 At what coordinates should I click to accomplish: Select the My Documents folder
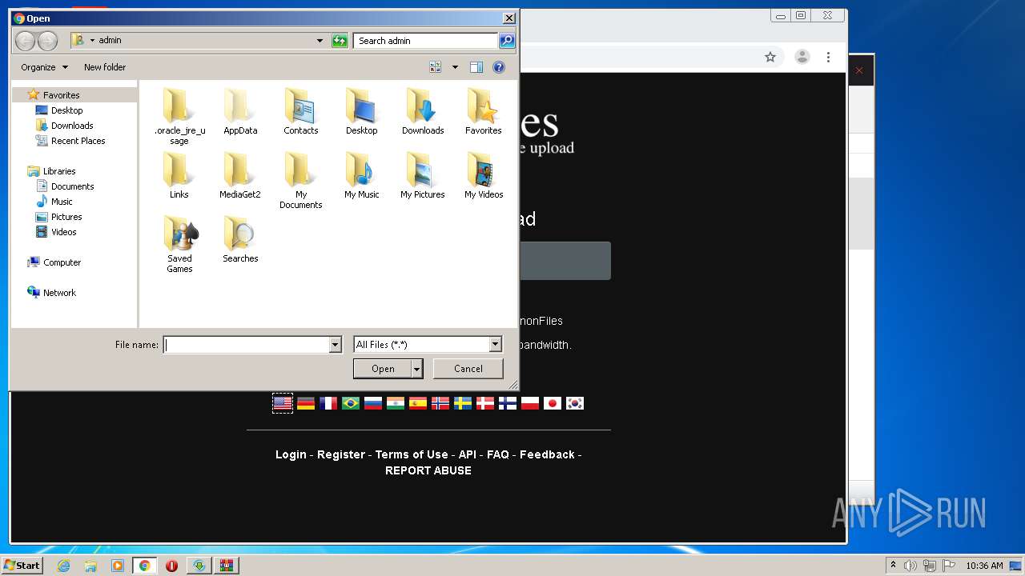[x=301, y=181]
